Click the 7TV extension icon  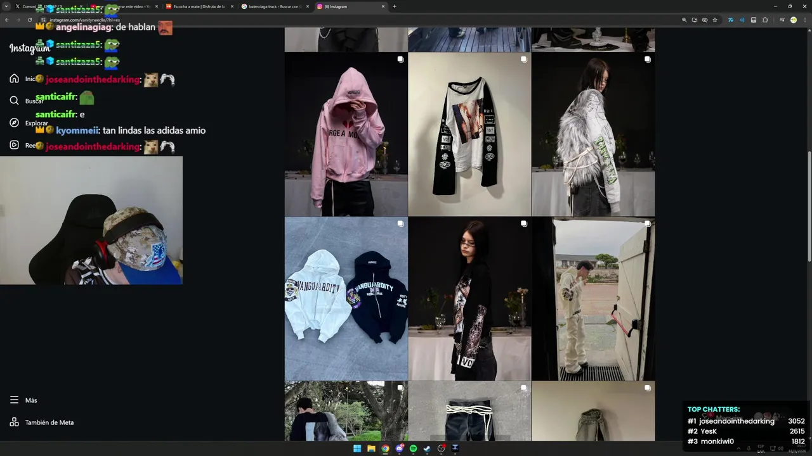coord(731,20)
